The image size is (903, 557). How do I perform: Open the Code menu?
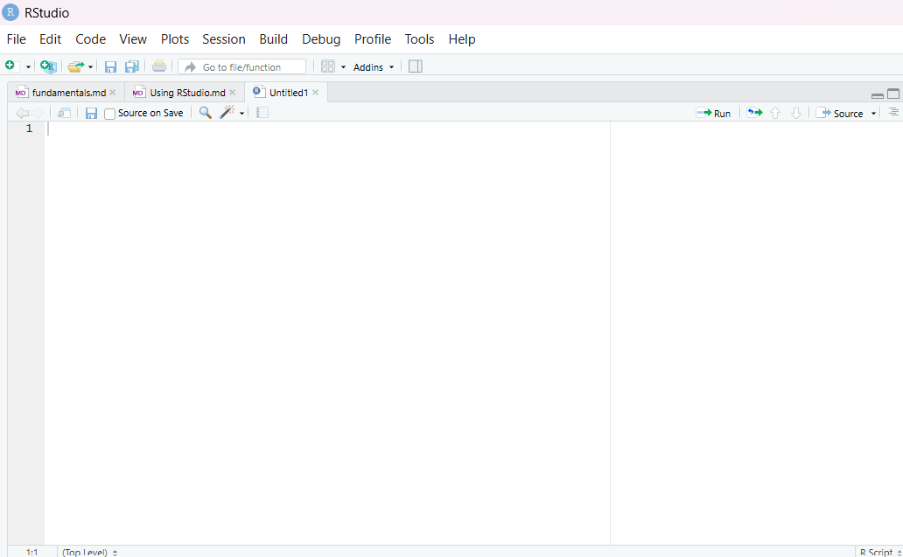coord(90,39)
